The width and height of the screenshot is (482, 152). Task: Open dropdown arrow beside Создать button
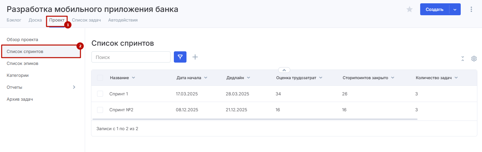455,10
